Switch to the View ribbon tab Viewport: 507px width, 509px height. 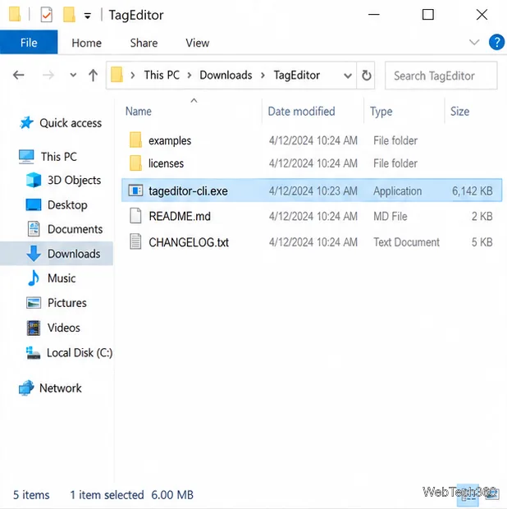197,43
